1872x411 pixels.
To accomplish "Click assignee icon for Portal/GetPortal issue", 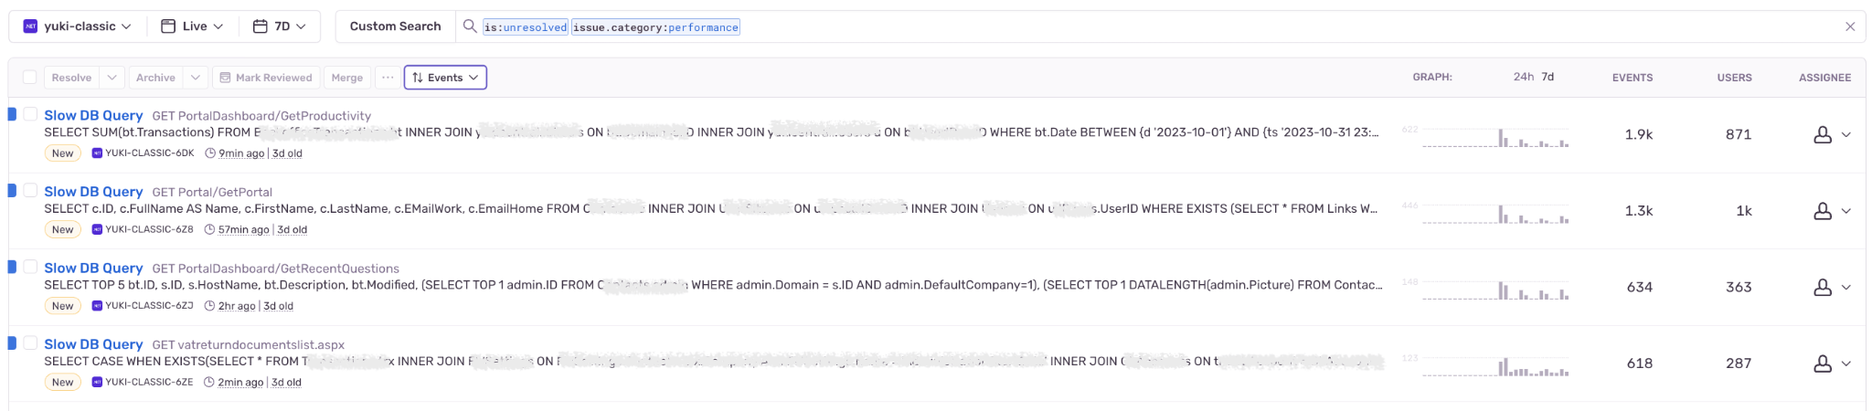I will point(1822,211).
